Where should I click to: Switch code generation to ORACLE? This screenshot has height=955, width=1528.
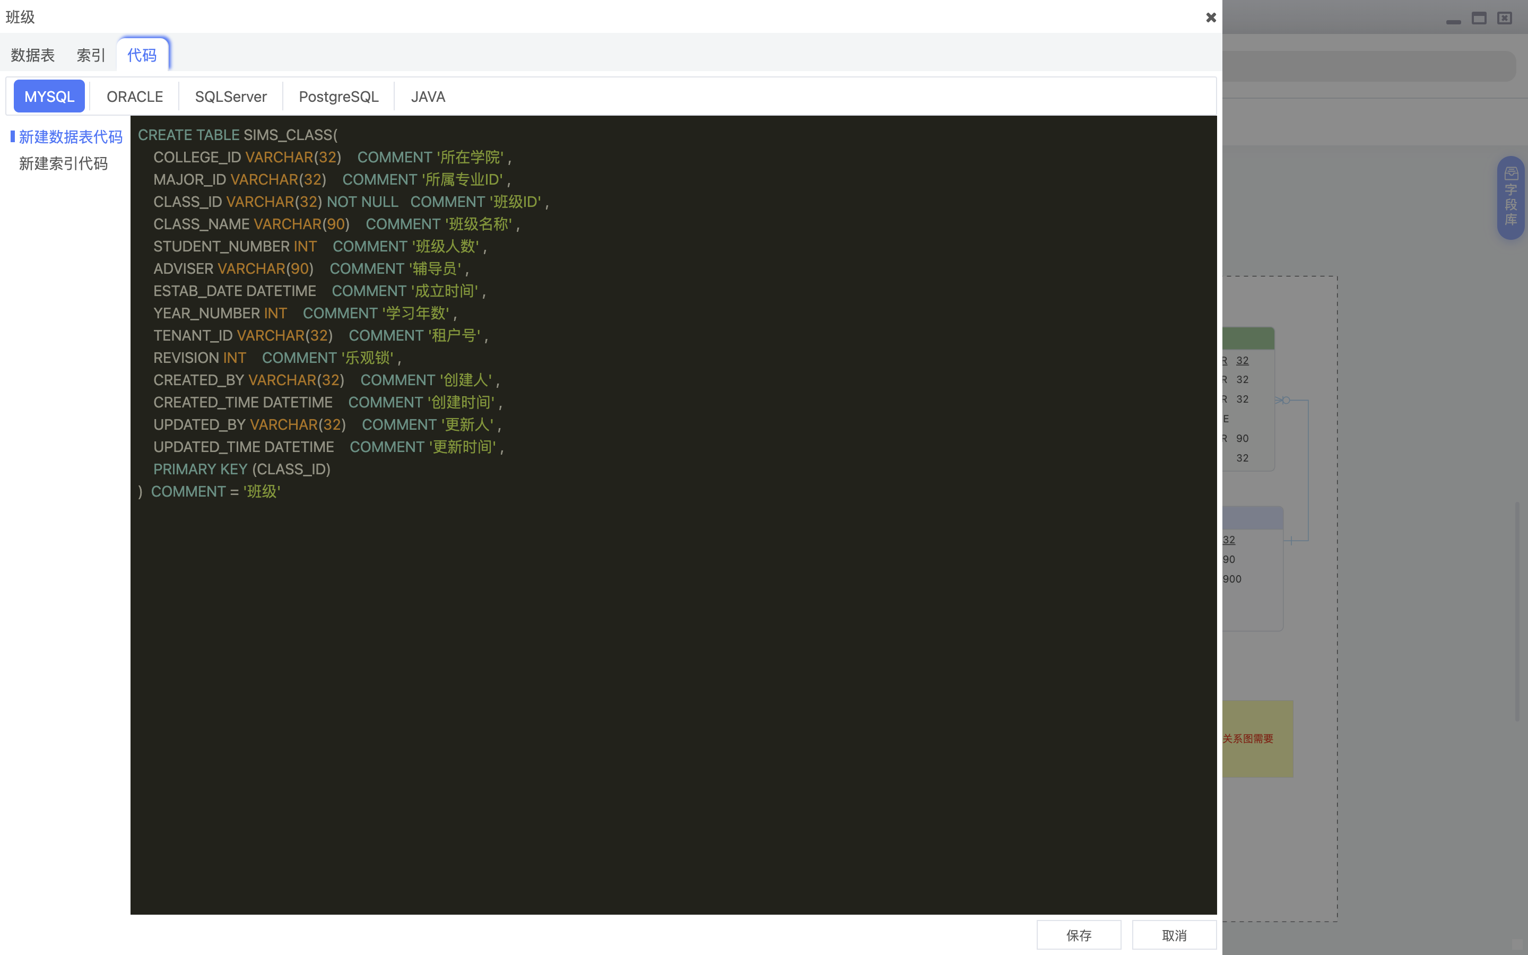point(134,96)
